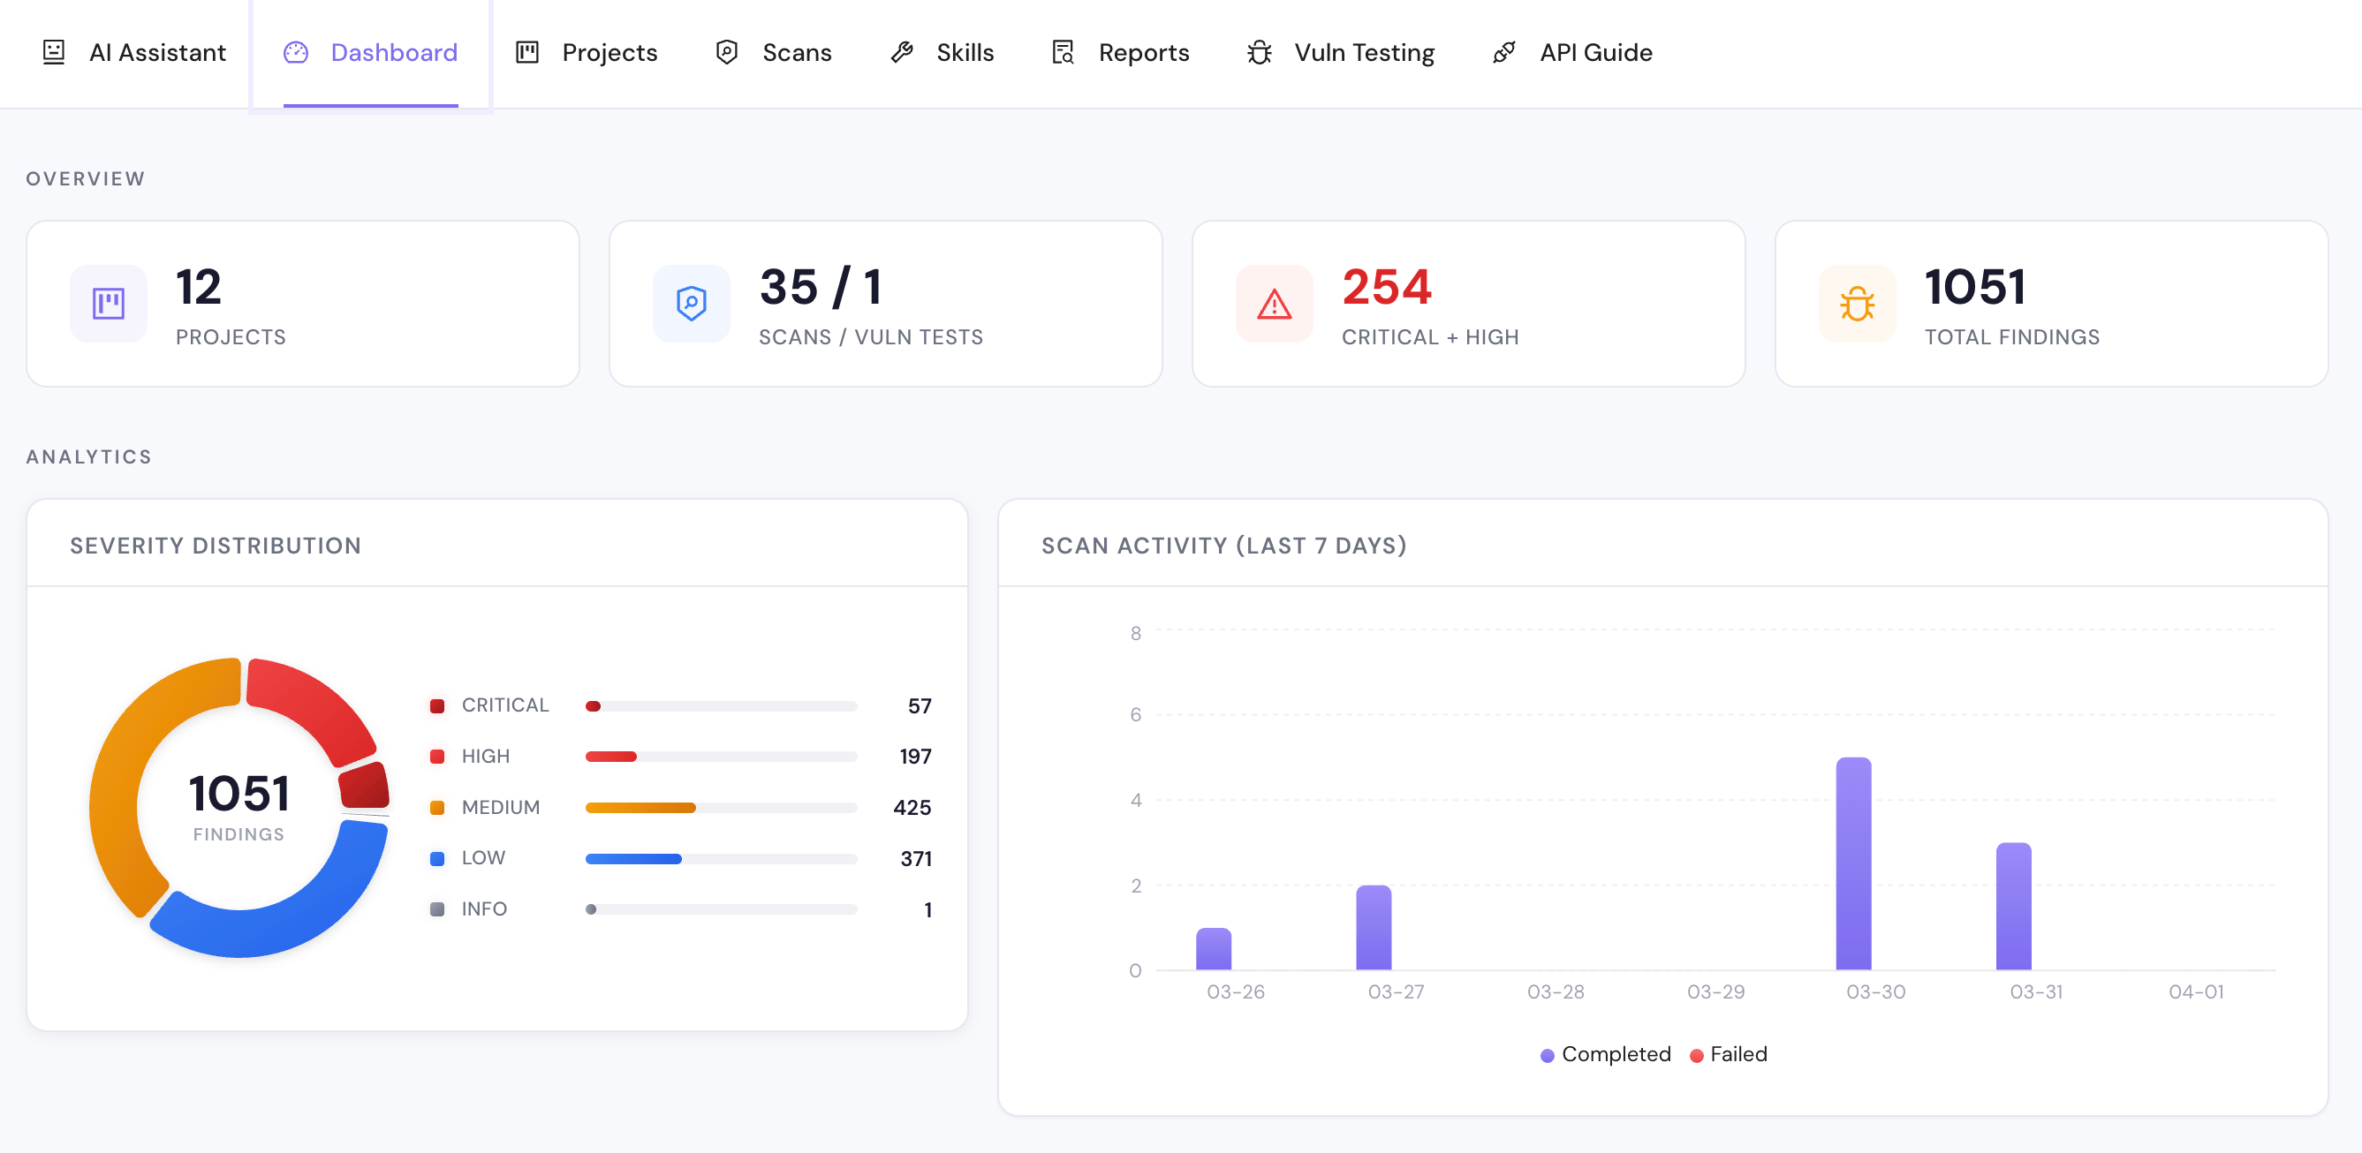Viewport: 2362px width, 1153px height.
Task: Click the Medium severity progress bar
Action: tap(721, 808)
